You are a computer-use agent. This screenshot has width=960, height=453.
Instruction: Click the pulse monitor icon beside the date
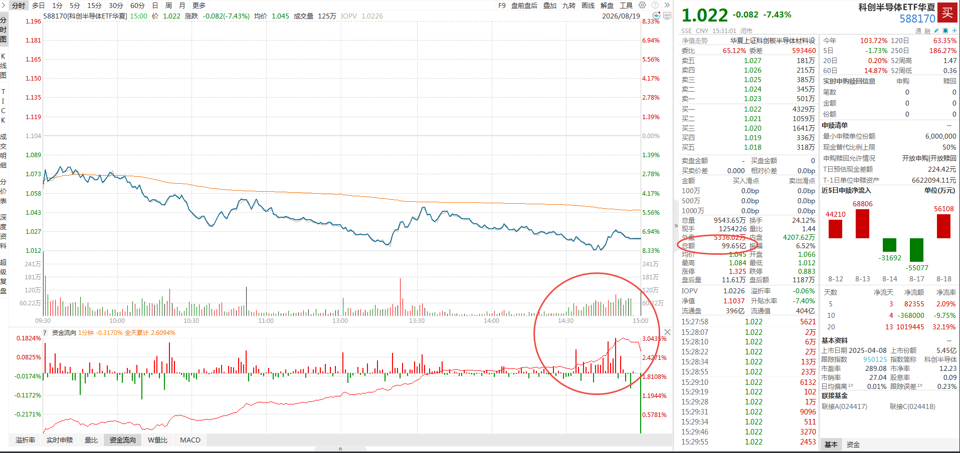click(x=656, y=16)
